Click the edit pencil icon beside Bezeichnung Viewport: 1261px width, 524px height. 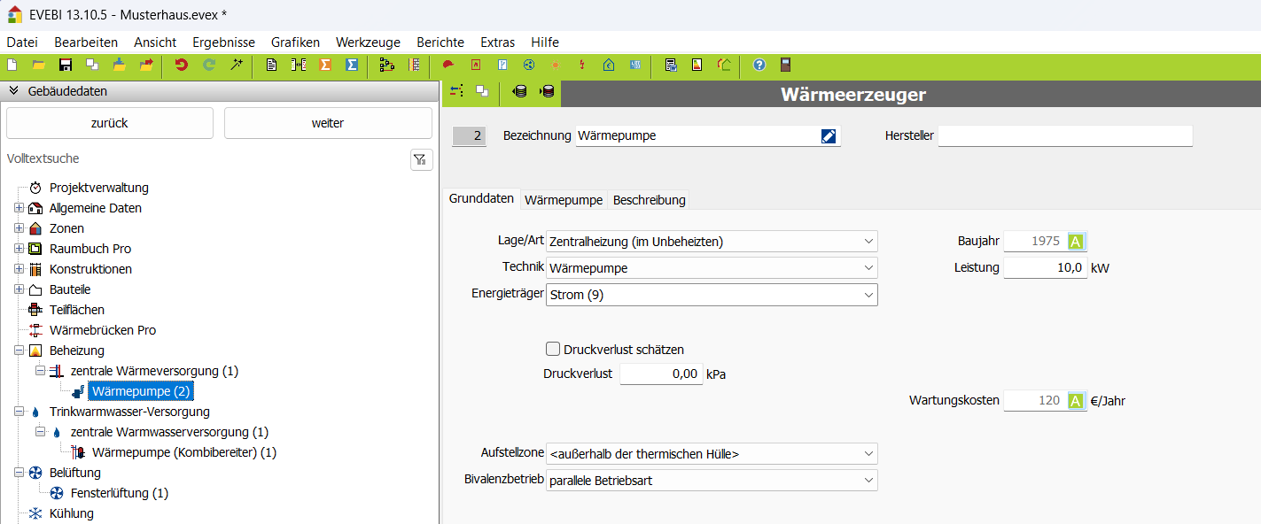click(829, 136)
